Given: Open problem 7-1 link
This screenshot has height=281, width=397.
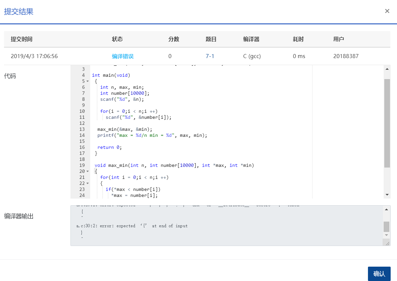Looking at the screenshot, I should 210,56.
